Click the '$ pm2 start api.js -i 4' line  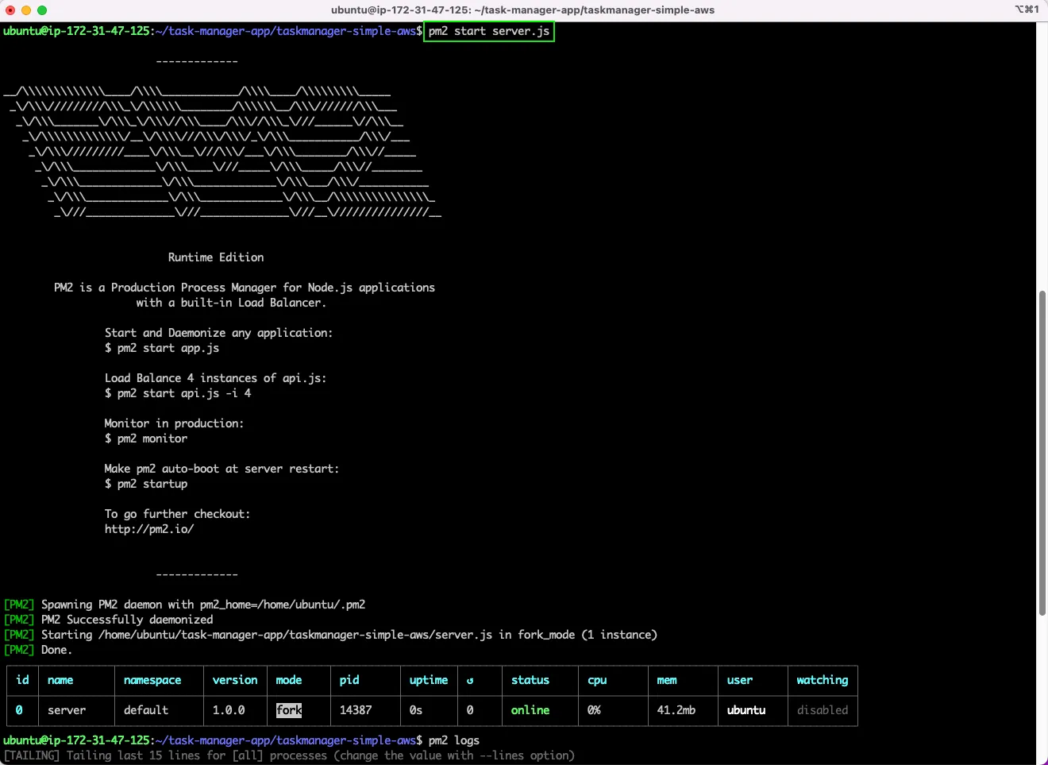click(x=178, y=393)
